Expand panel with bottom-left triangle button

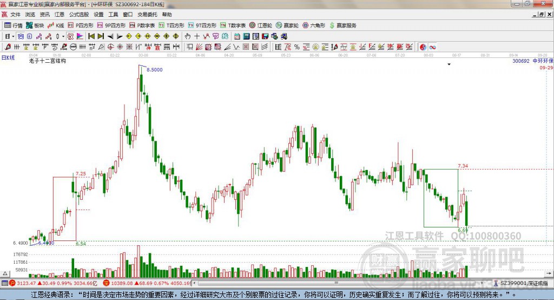tap(5, 273)
